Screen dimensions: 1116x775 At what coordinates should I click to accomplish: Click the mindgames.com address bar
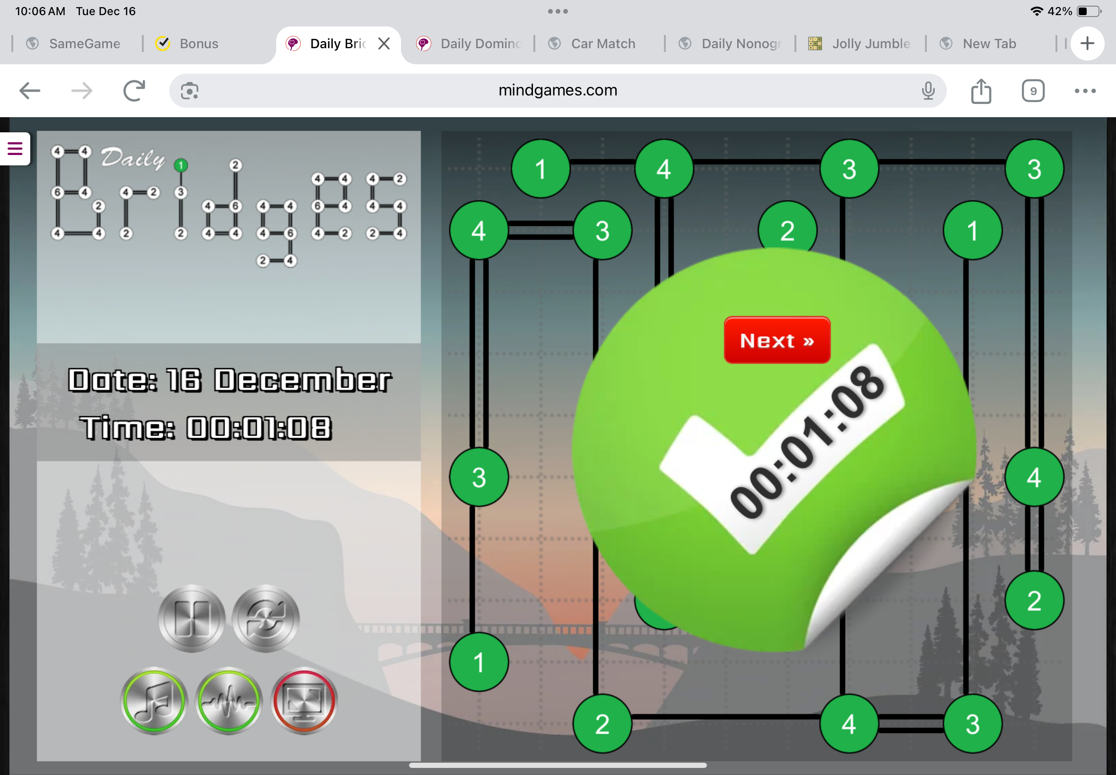[x=557, y=91]
